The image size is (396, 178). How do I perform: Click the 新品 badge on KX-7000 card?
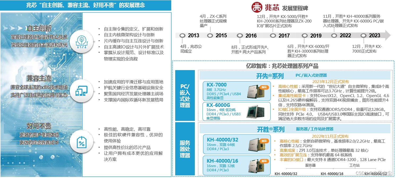point(264,87)
